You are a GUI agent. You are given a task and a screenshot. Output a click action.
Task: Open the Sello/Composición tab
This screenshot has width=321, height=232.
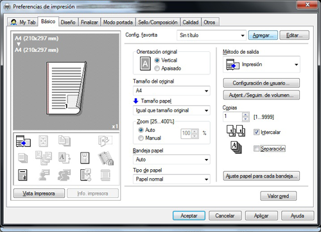pyautogui.click(x=158, y=22)
